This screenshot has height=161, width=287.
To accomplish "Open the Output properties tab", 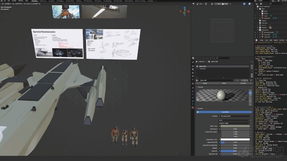I will (x=193, y=70).
